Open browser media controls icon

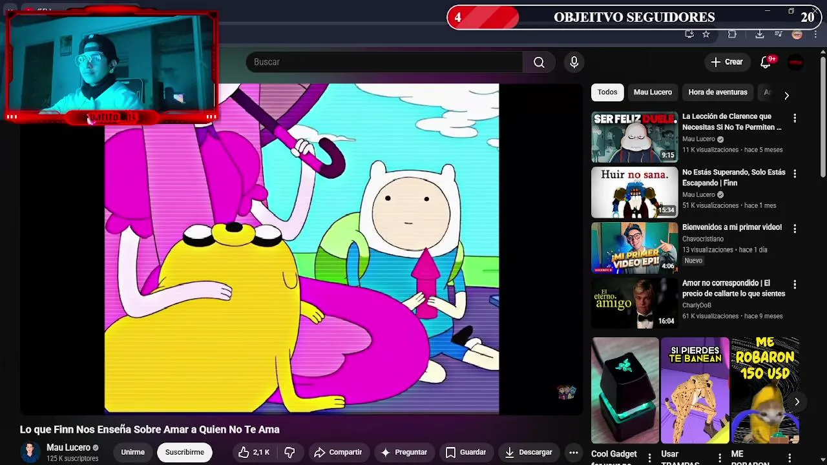(778, 34)
